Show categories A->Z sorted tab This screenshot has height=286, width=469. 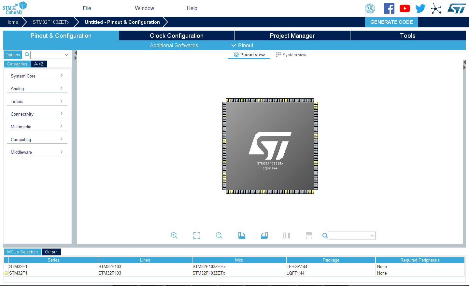[x=39, y=64]
